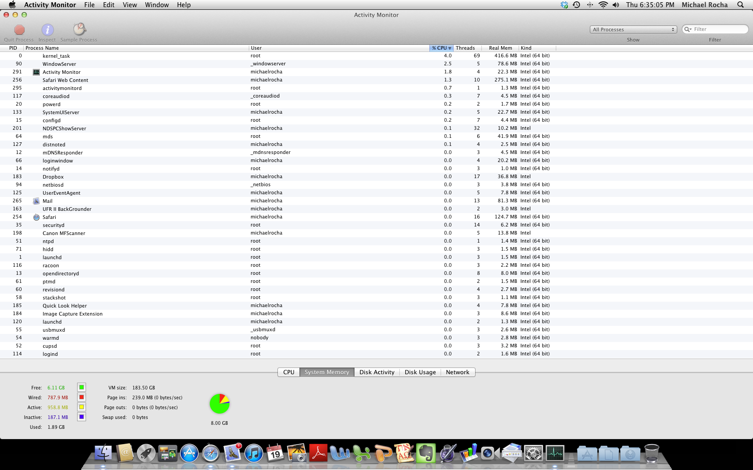The width and height of the screenshot is (753, 470).
Task: Launch Microsoft Word from the Dock
Action: coord(340,453)
